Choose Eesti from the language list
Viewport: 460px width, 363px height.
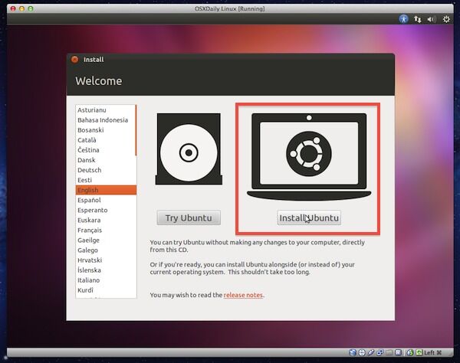(x=106, y=180)
